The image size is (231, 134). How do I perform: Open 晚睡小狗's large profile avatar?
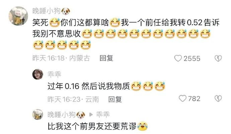(x=18, y=16)
